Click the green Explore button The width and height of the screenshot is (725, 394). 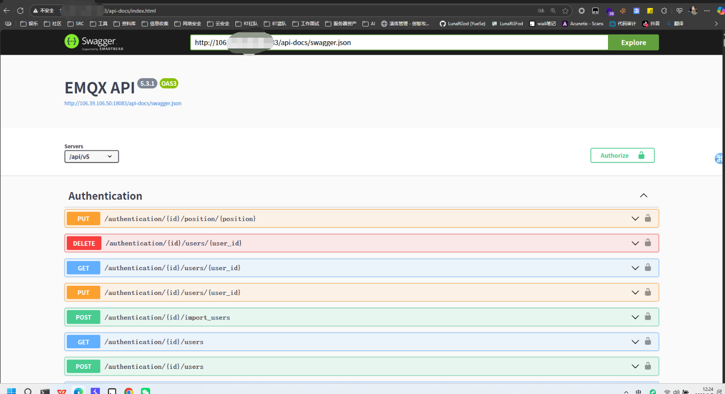tap(634, 43)
